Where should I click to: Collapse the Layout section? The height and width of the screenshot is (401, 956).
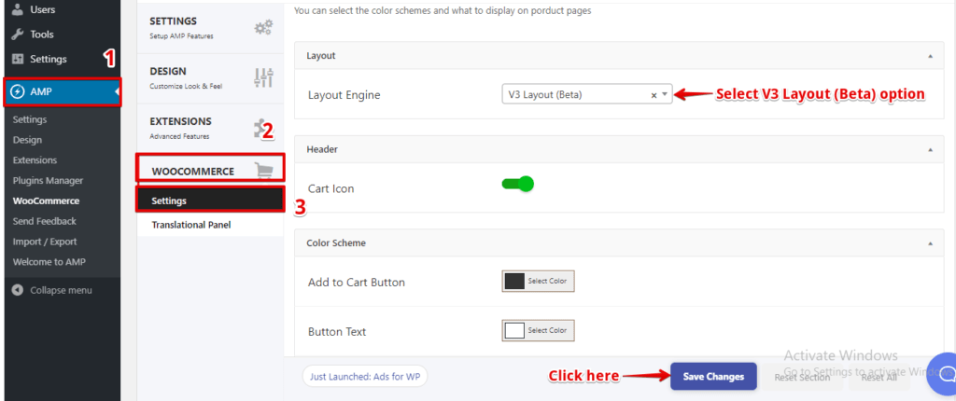(931, 55)
